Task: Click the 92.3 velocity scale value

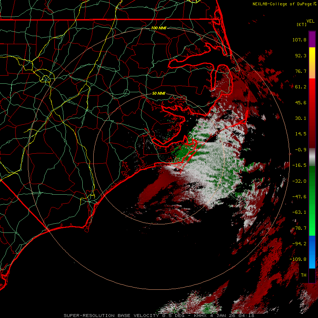Action: (301, 55)
